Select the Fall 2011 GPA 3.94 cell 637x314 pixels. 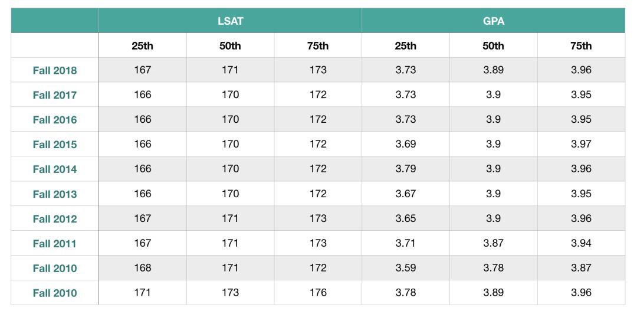(581, 243)
